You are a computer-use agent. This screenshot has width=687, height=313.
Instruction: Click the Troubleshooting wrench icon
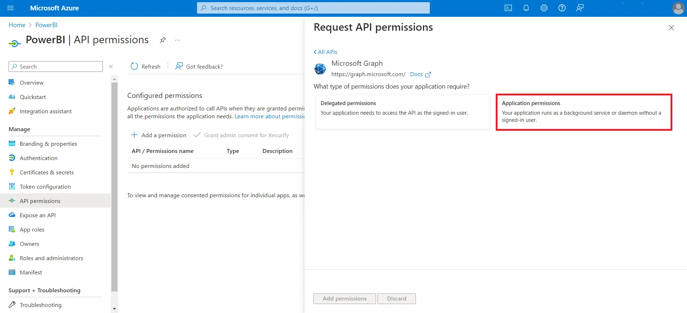coord(12,305)
